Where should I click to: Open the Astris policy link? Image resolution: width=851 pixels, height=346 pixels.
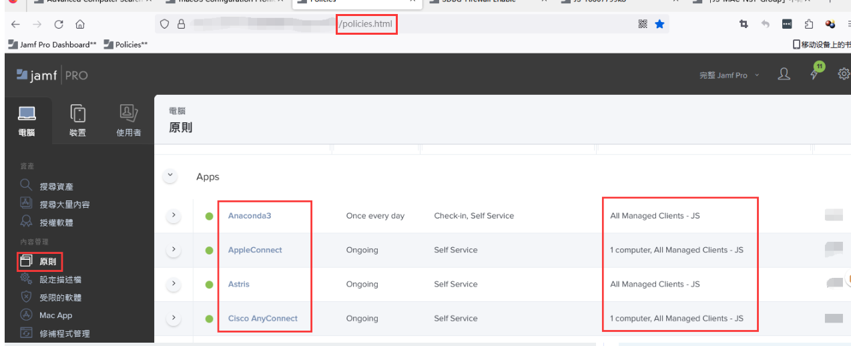pos(239,284)
